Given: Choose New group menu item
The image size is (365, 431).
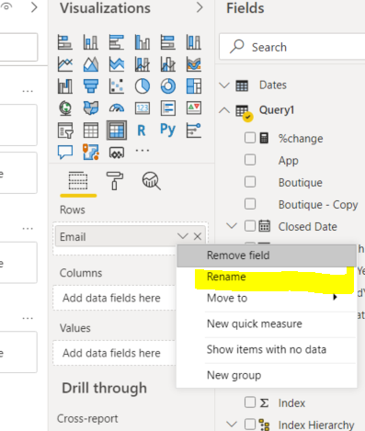Looking at the screenshot, I should click(267, 375).
